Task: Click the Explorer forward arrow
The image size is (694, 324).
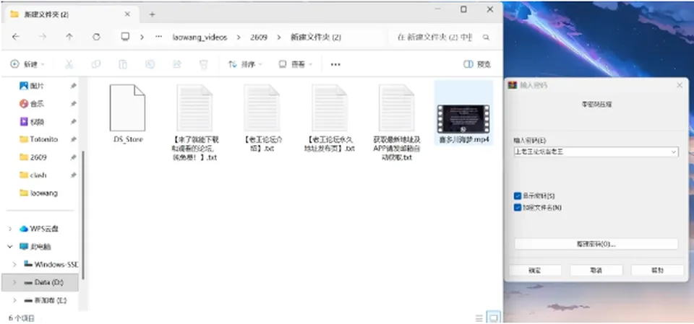Action: tap(43, 37)
